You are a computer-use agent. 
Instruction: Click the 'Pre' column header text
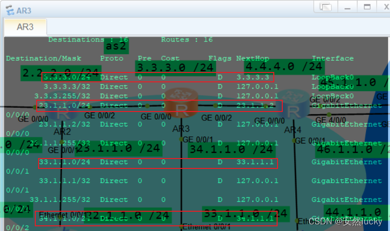click(144, 58)
